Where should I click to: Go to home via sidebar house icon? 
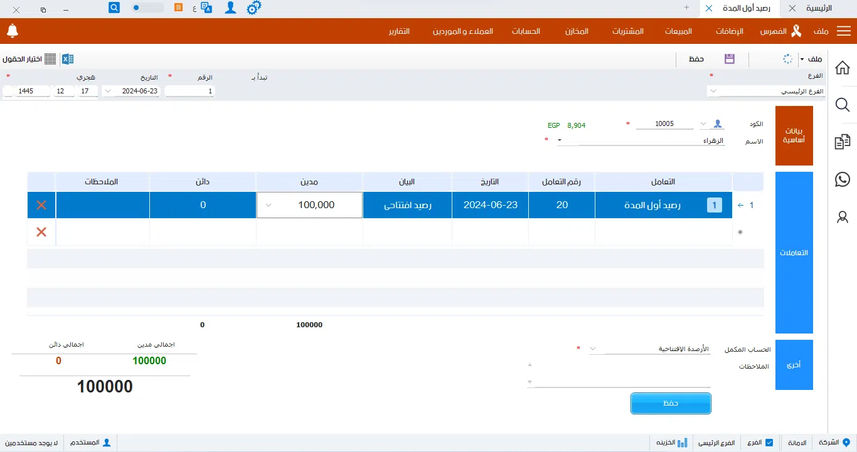click(843, 68)
